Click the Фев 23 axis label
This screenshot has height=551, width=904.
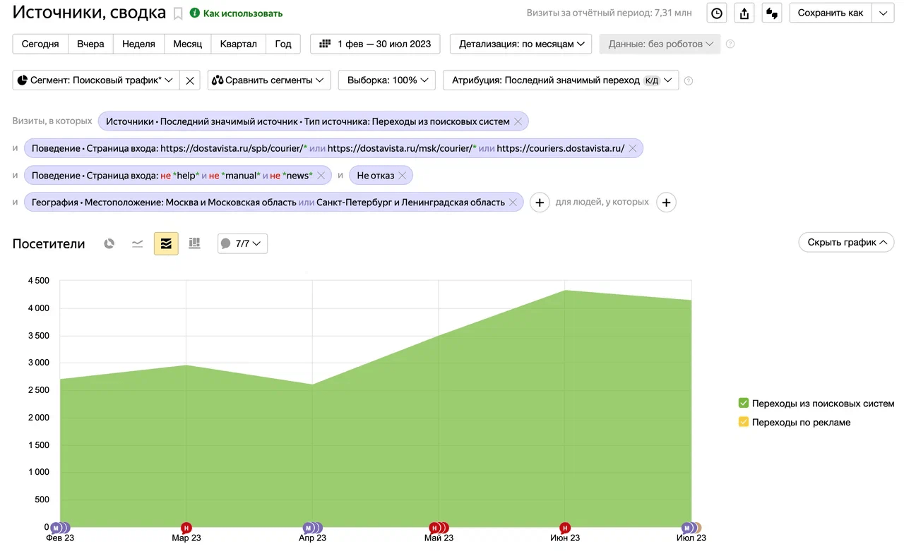click(x=60, y=538)
